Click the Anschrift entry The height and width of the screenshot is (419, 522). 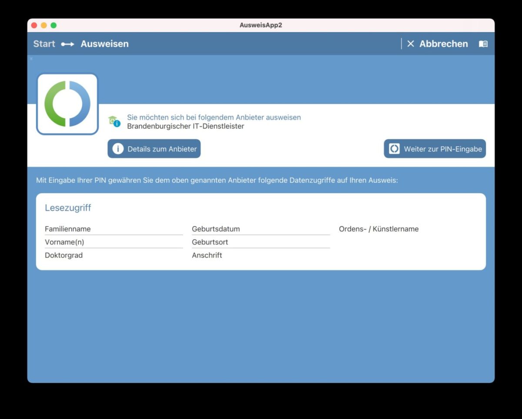pyautogui.click(x=261, y=255)
